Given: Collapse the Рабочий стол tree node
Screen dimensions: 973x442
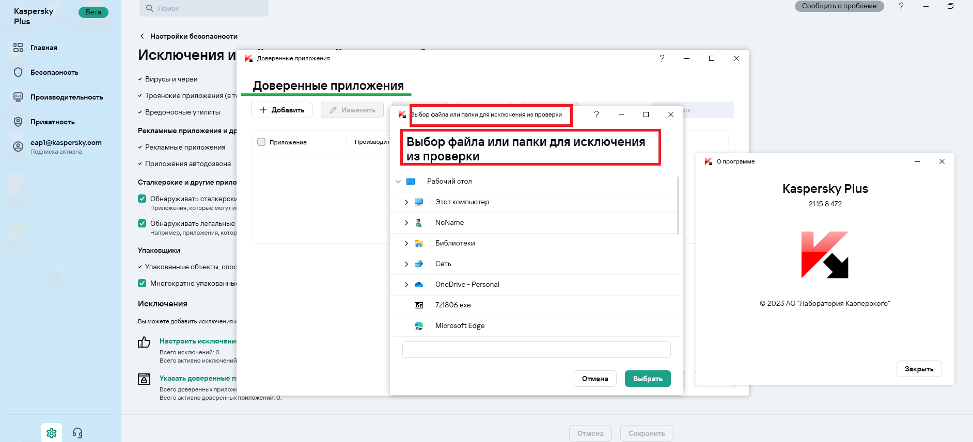Looking at the screenshot, I should 398,182.
